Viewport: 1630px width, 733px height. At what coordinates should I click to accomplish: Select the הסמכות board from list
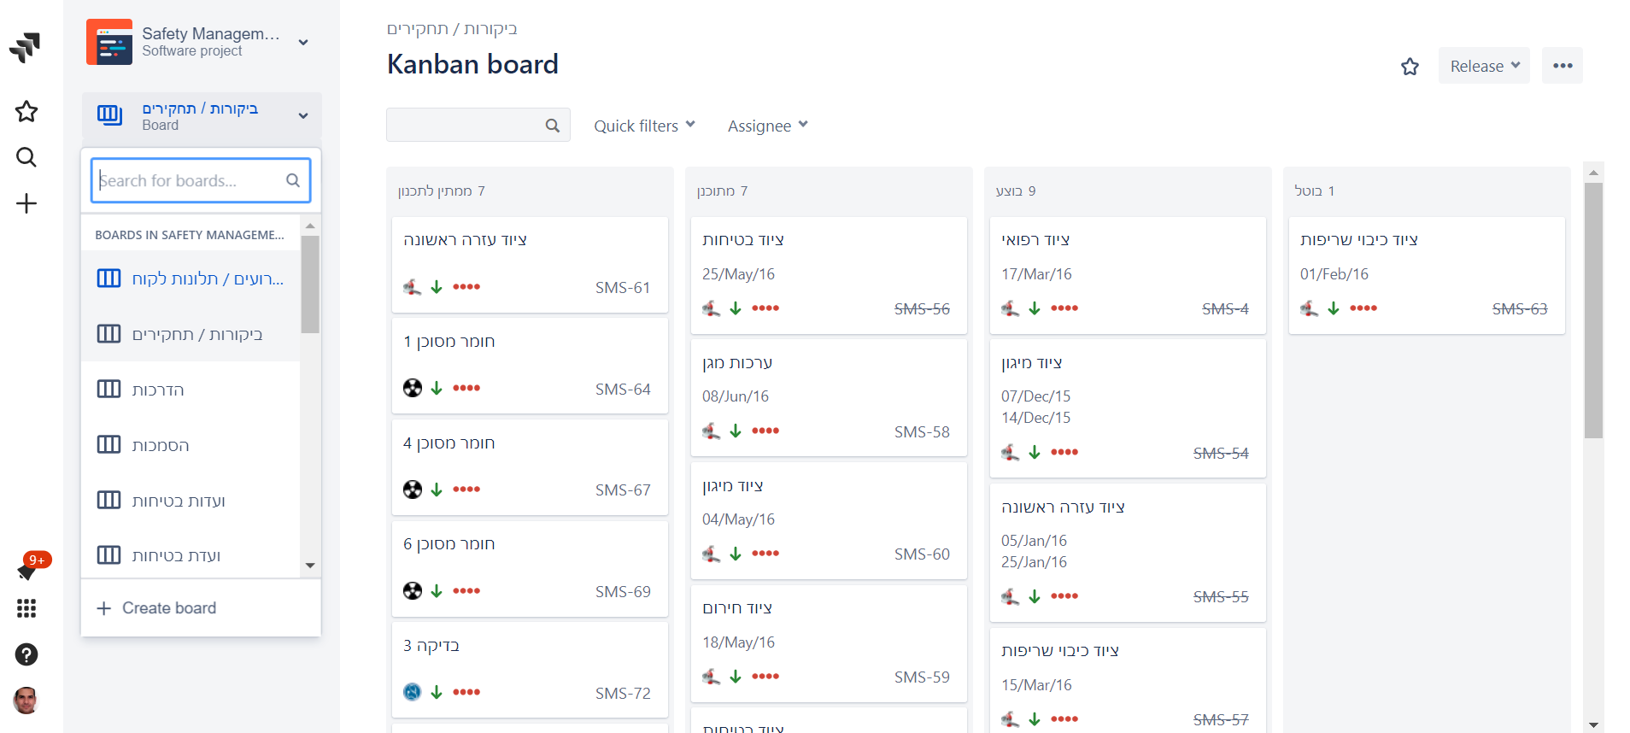point(161,445)
